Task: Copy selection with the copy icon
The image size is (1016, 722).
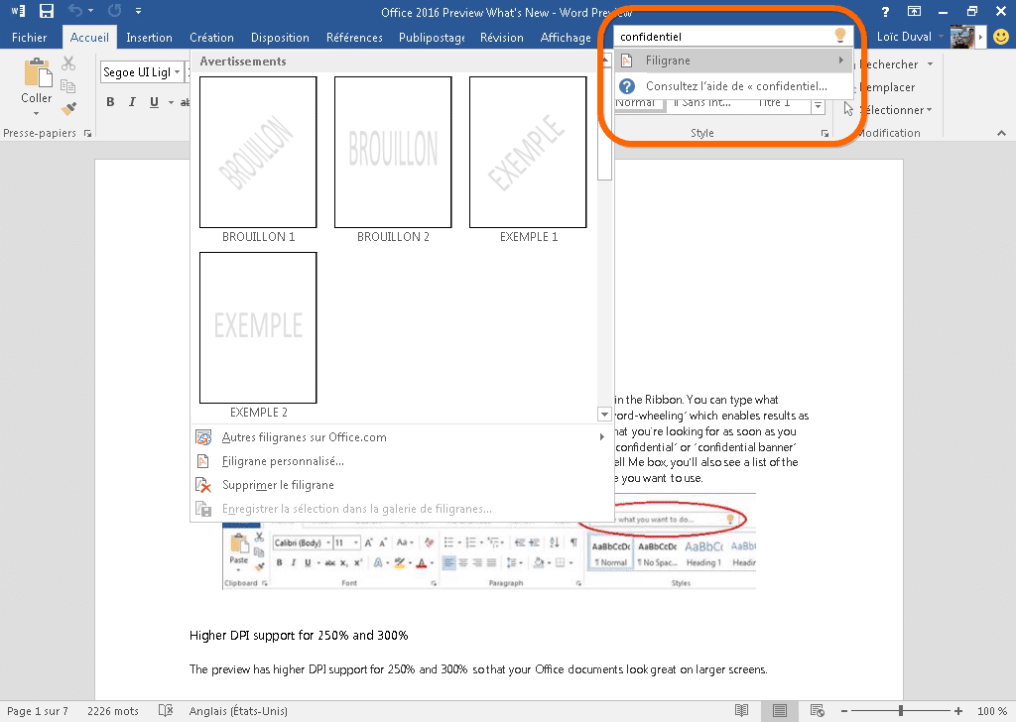Action: (x=68, y=85)
